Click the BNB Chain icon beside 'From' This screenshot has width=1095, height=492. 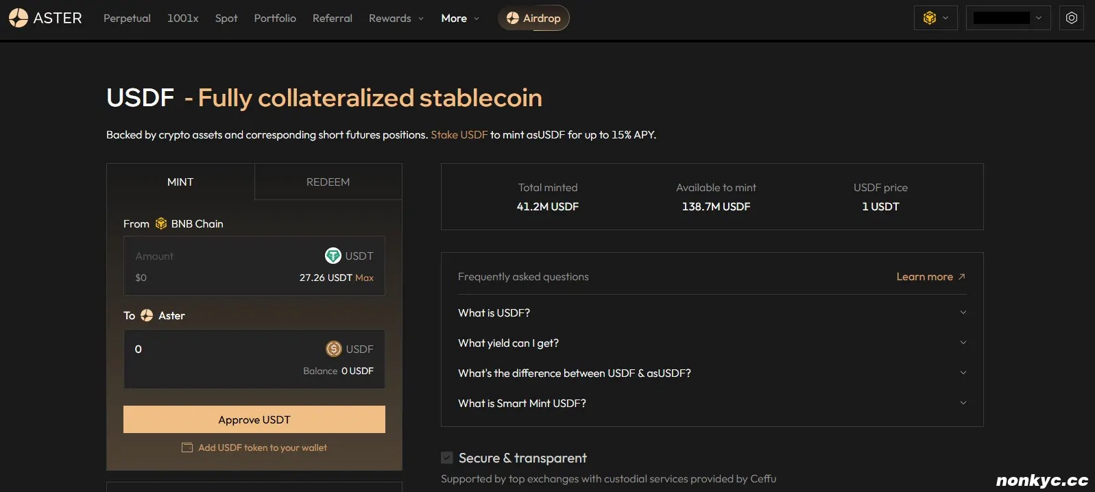160,223
